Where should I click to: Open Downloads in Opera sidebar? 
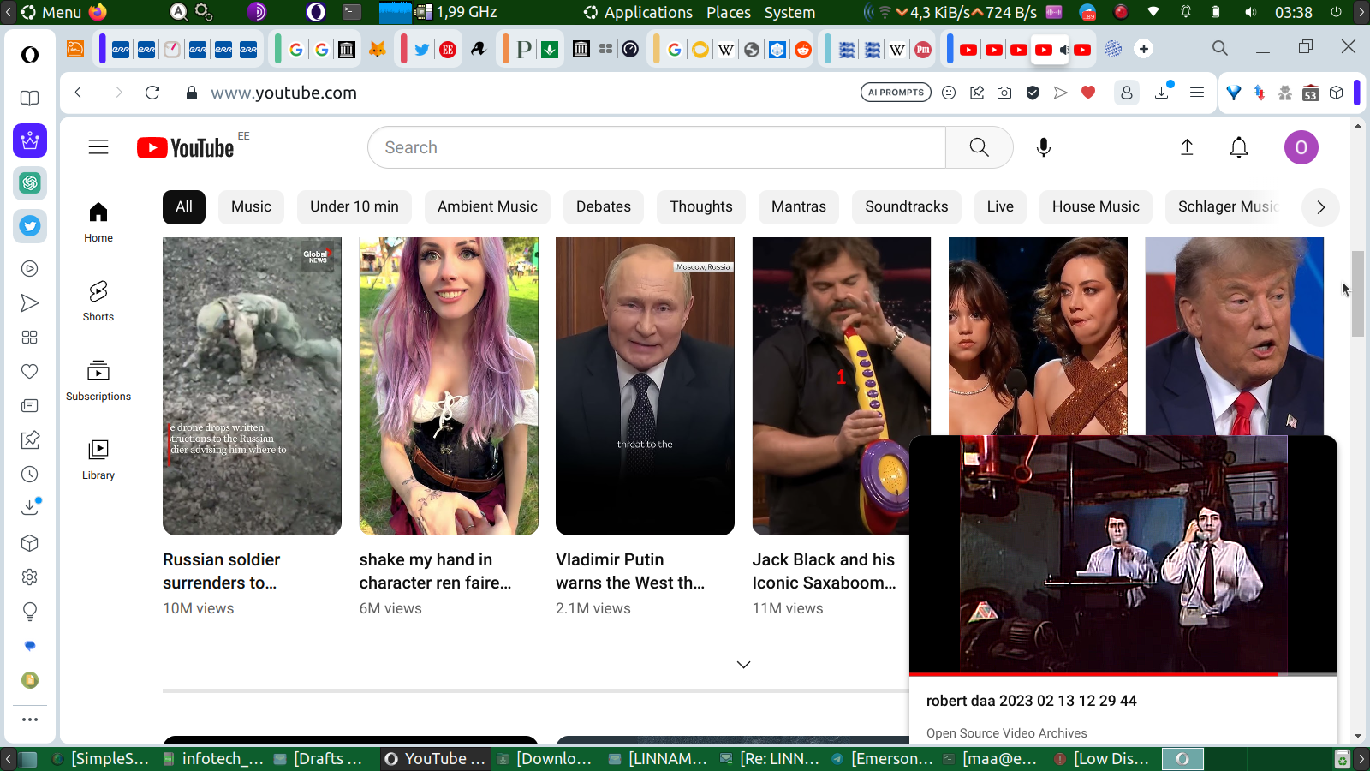30,507
